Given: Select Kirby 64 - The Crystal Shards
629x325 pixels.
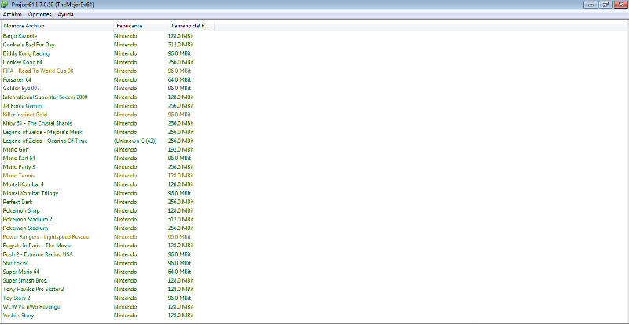Looking at the screenshot, I should [37, 123].
